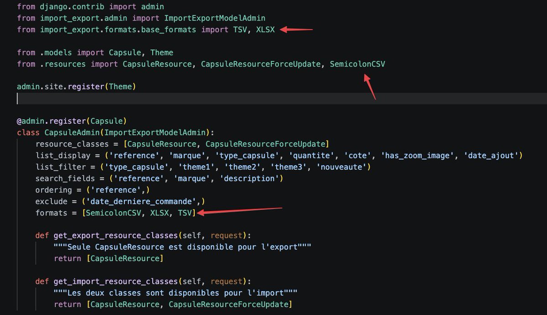The image size is (547, 315).
Task: Click 'get_export_resource_classes' method name
Action: [x=116, y=235]
